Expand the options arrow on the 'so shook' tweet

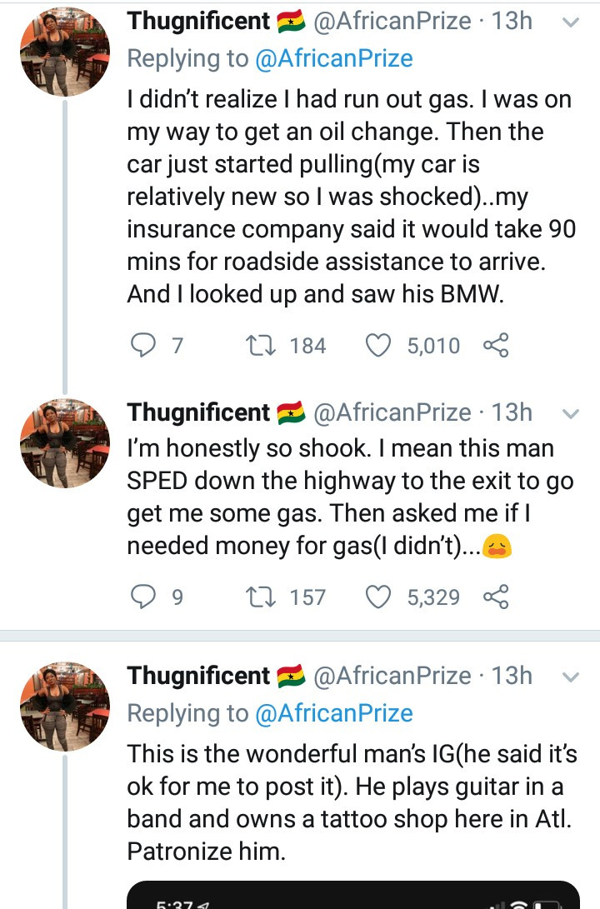[571, 414]
